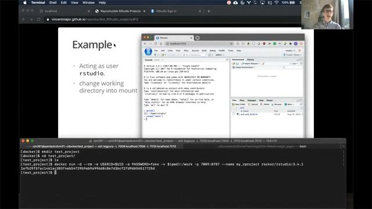This screenshot has height=209, width=372.
Task: Click the browser back arrow
Action: click(x=23, y=19)
